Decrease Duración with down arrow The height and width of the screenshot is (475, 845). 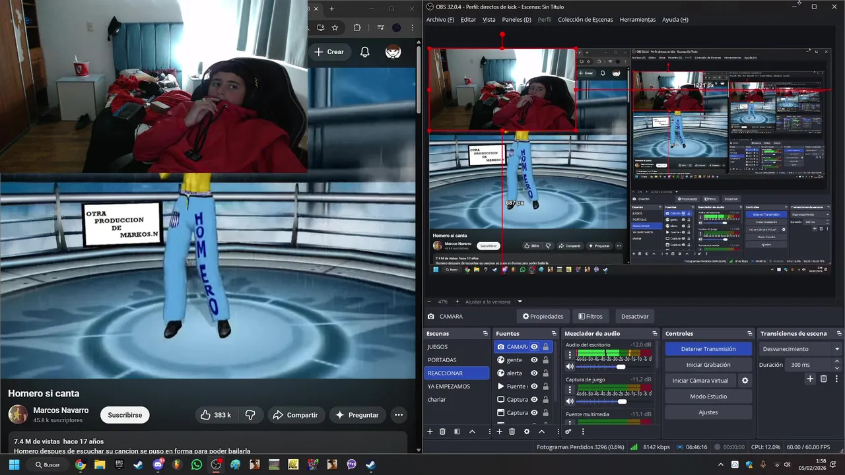tap(837, 367)
